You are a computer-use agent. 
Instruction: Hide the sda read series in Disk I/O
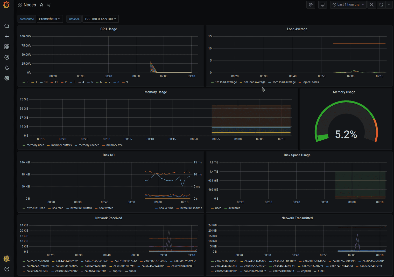(x=58, y=208)
